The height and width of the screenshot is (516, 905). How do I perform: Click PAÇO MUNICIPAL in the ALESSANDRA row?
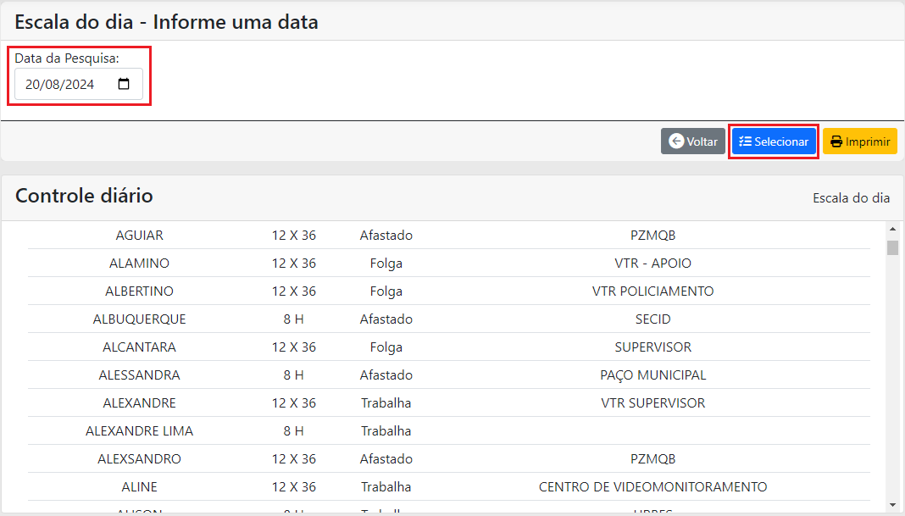click(x=652, y=375)
